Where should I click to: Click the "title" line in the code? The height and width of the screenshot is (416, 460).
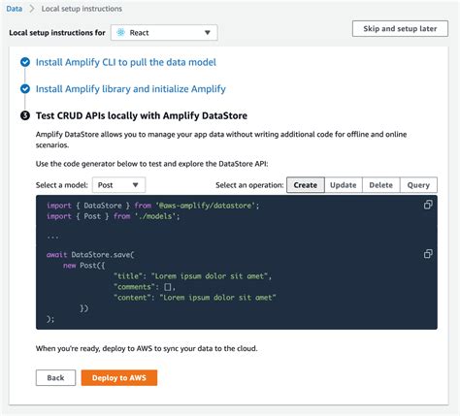193,276
